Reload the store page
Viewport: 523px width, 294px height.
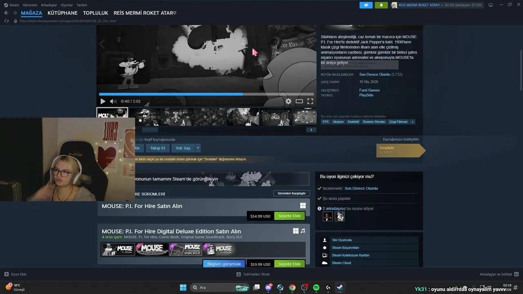tap(7, 21)
